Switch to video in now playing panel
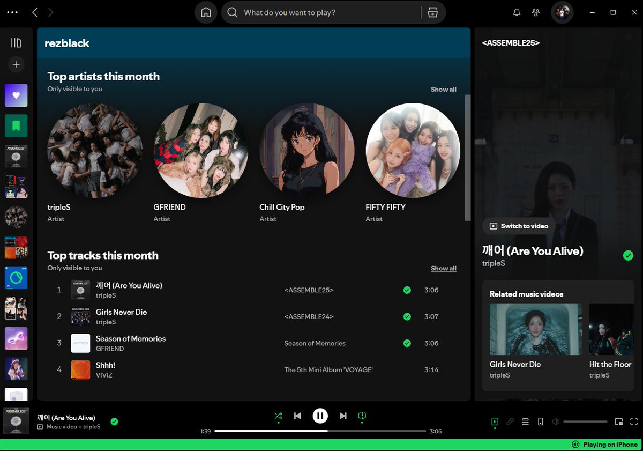The height and width of the screenshot is (451, 643). coord(519,226)
